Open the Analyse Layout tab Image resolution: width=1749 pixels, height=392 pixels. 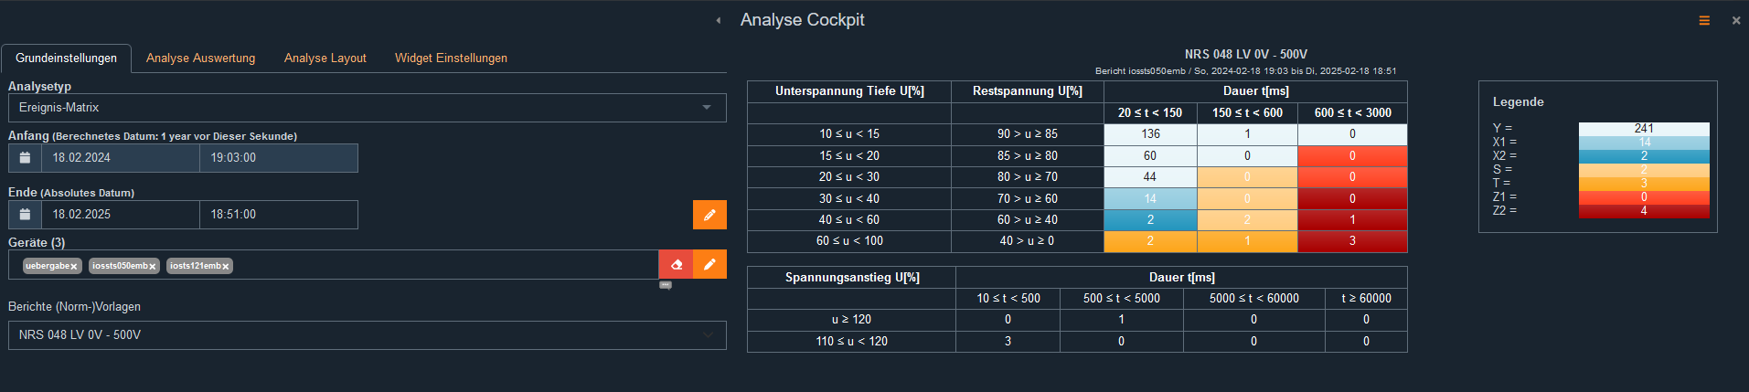pyautogui.click(x=325, y=58)
